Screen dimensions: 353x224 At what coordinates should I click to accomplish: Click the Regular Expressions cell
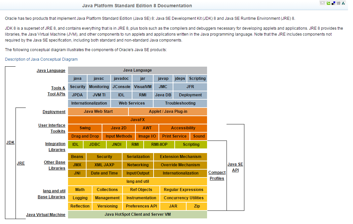pyautogui.click(x=184, y=190)
